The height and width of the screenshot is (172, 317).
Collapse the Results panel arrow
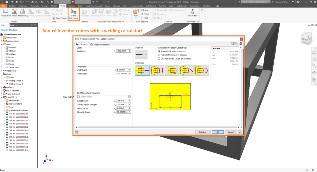(241, 47)
